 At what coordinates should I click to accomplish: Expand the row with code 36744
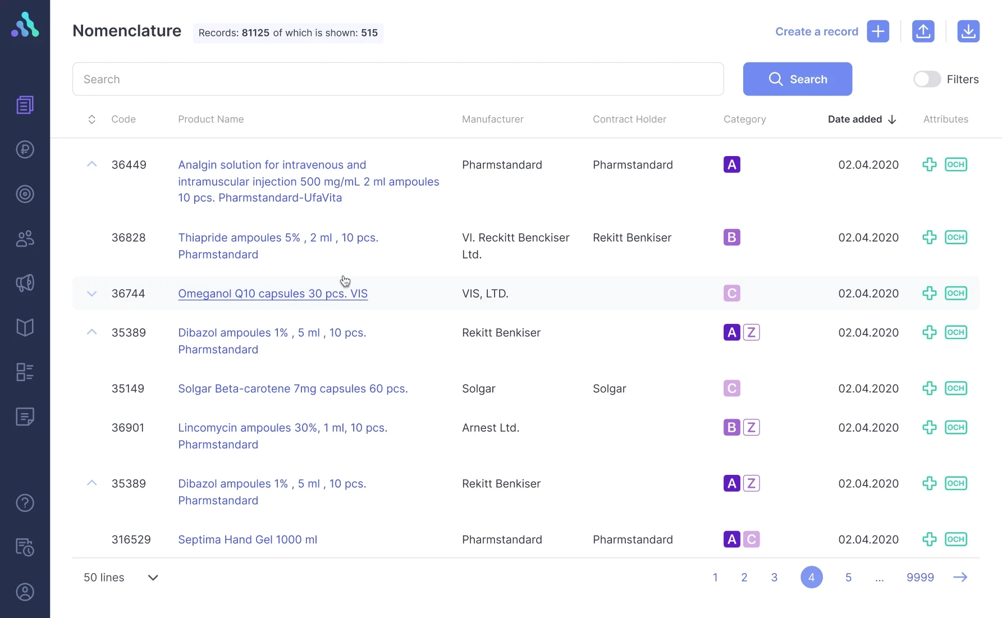(x=91, y=294)
